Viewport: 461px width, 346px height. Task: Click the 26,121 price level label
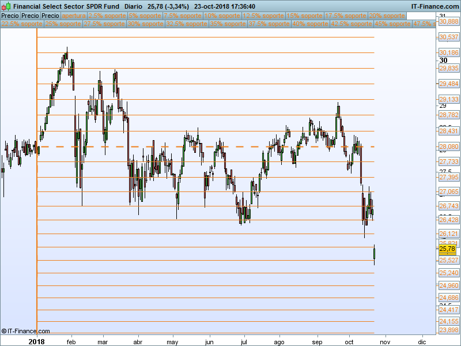[449, 234]
